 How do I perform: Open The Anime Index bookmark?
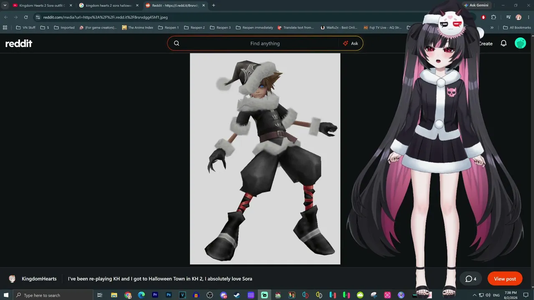pyautogui.click(x=138, y=27)
